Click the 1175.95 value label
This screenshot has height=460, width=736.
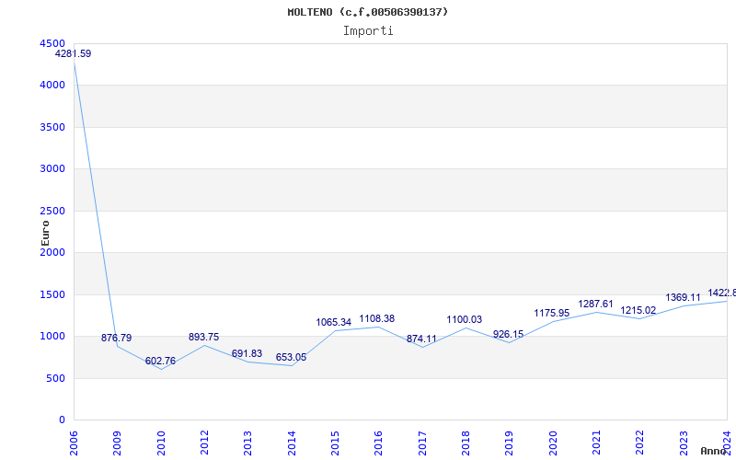pos(551,313)
